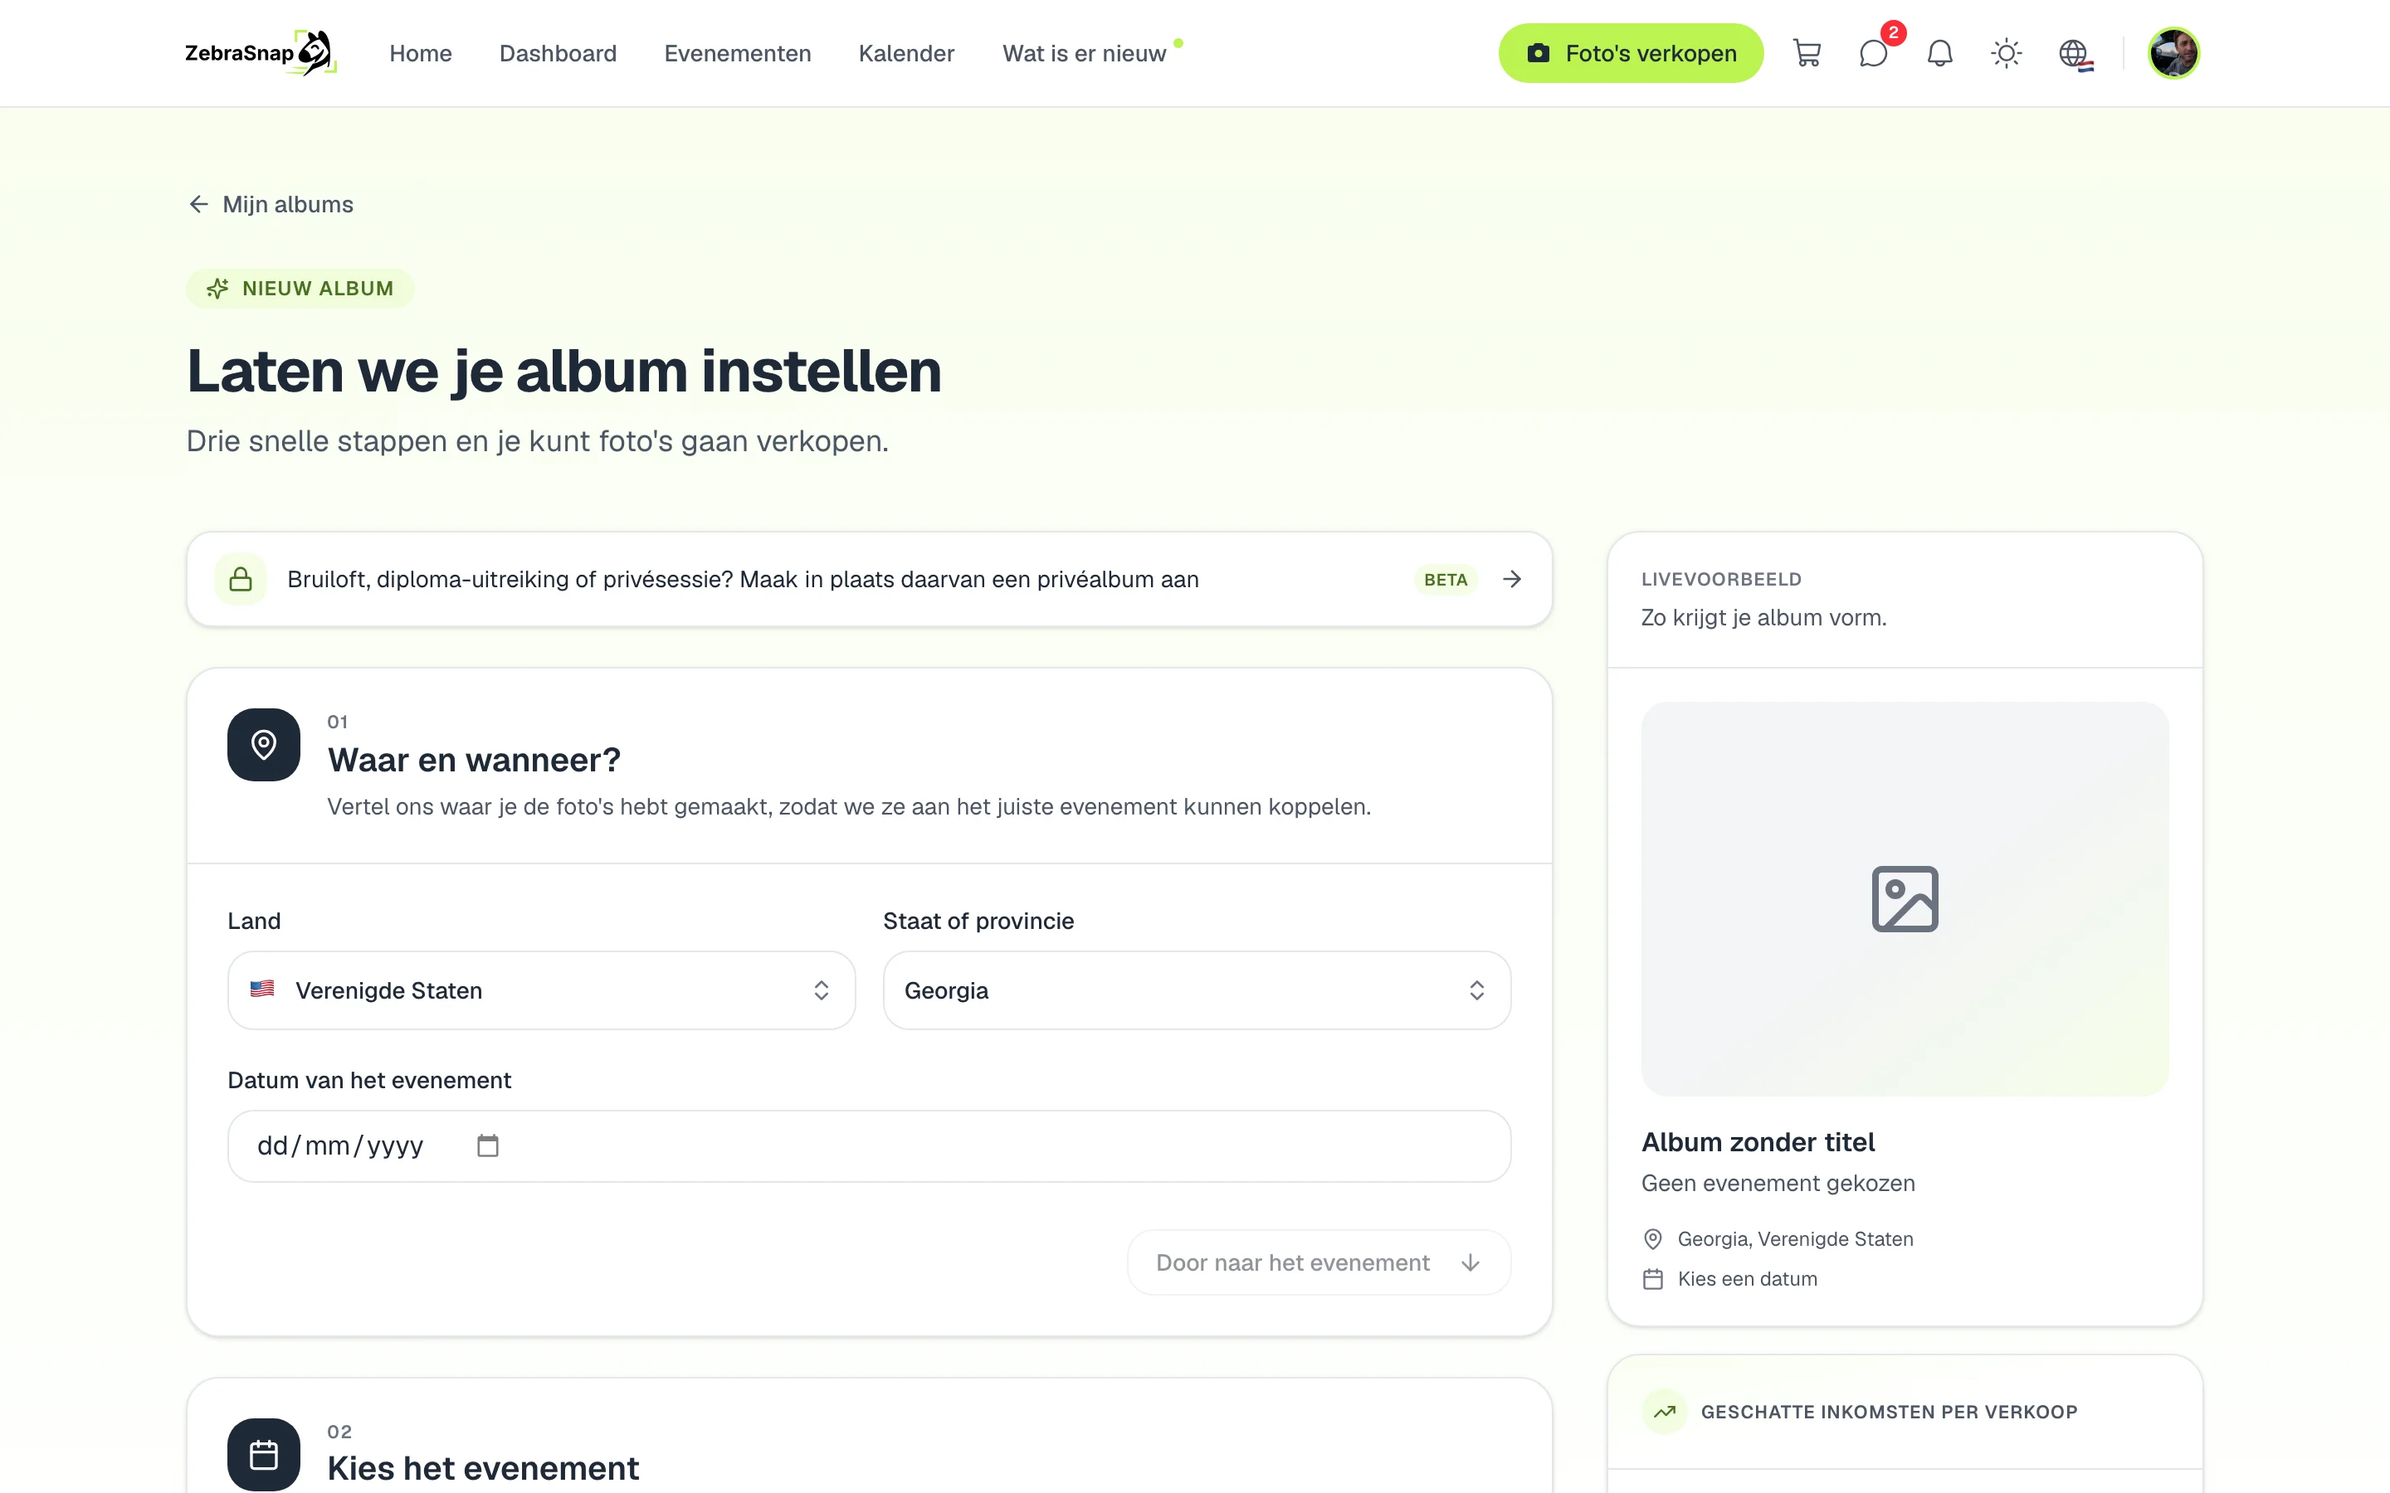Click the pin icon next to Georgia, Verenigde Staten

pyautogui.click(x=1652, y=1239)
